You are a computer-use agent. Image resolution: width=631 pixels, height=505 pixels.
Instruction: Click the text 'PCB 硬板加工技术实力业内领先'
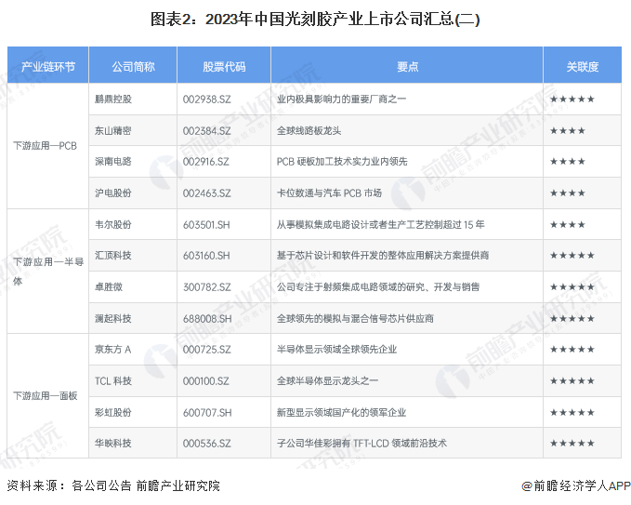tap(342, 162)
